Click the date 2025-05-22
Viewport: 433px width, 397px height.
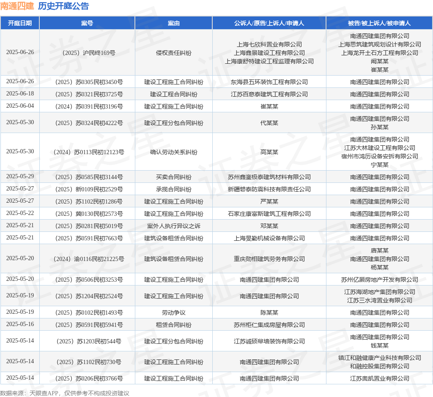20,213
